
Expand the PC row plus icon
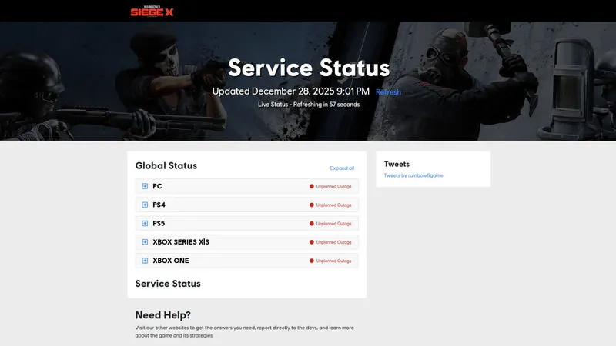[145, 186]
